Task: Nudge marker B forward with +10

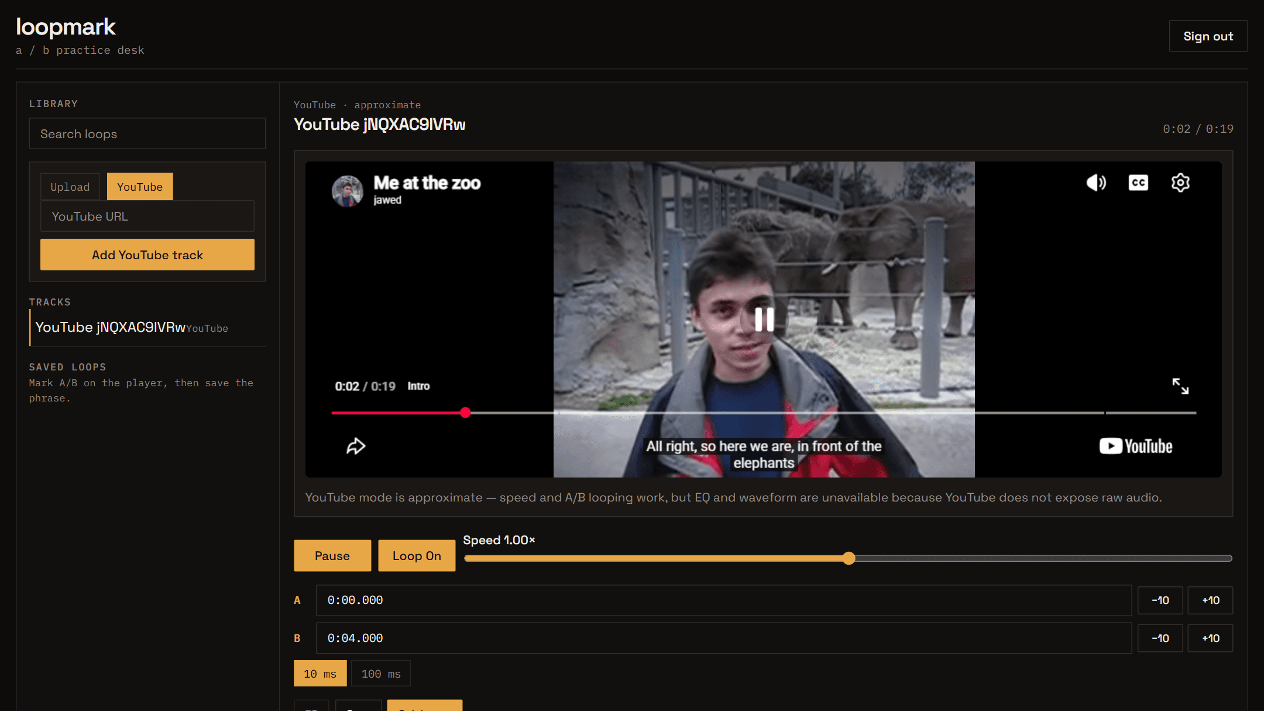Action: tap(1211, 638)
